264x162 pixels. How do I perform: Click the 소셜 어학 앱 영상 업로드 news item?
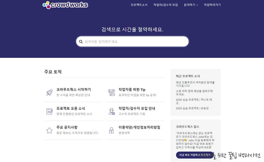coord(195,93)
